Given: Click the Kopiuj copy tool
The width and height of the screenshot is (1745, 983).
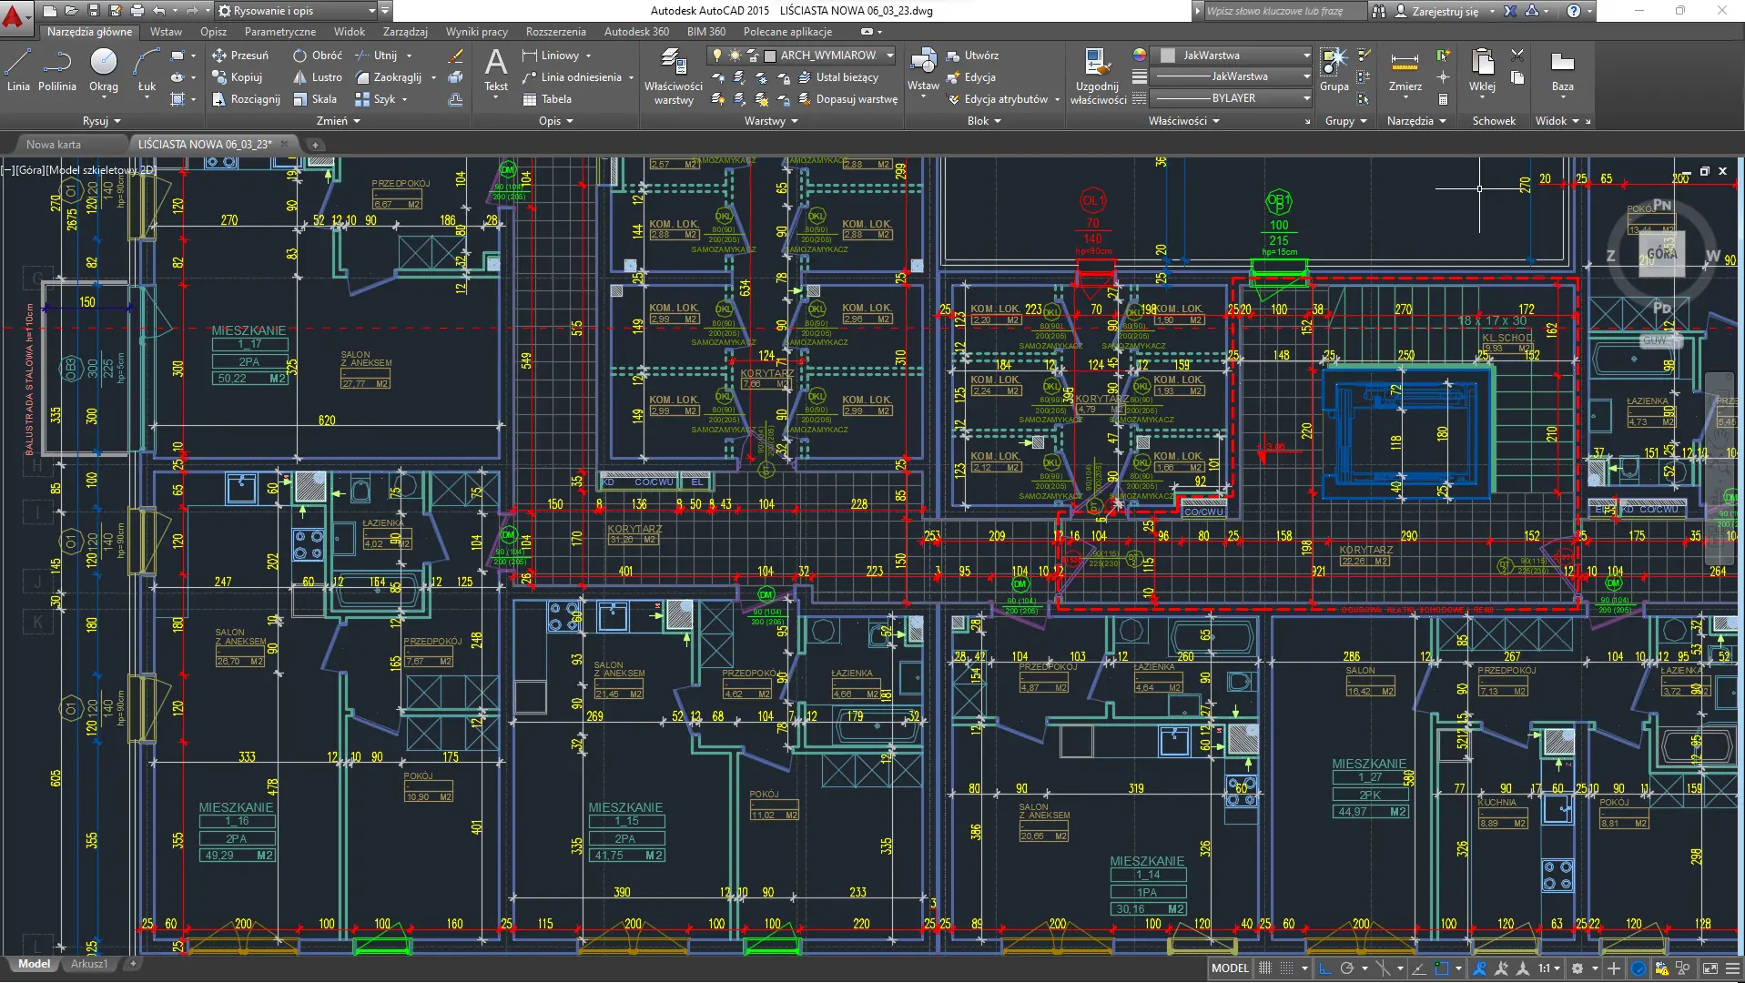Looking at the screenshot, I should (237, 77).
